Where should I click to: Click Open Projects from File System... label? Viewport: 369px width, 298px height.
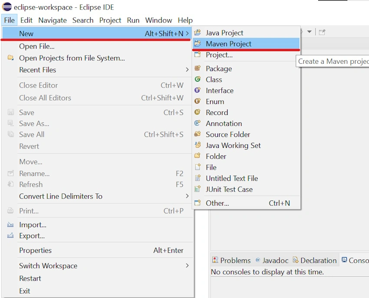(72, 58)
